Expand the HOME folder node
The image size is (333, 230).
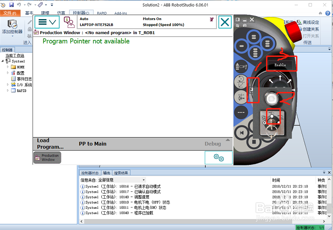coord(8,67)
